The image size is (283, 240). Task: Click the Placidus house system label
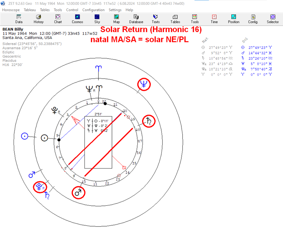[x=9, y=60]
